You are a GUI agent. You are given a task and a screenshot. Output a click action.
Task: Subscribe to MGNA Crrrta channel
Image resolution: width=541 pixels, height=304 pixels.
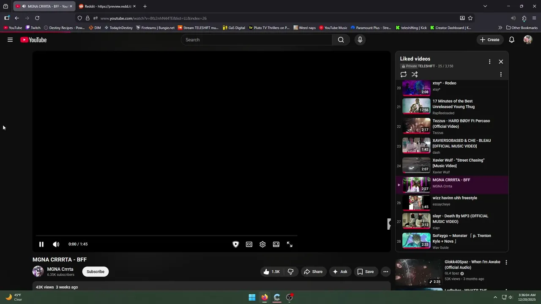(x=96, y=271)
